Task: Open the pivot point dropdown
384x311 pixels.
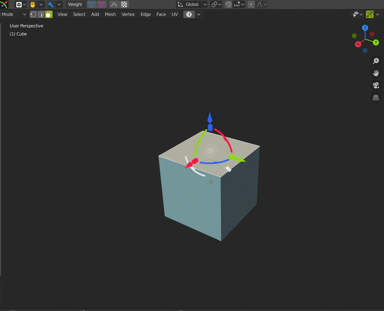Action: [216, 5]
